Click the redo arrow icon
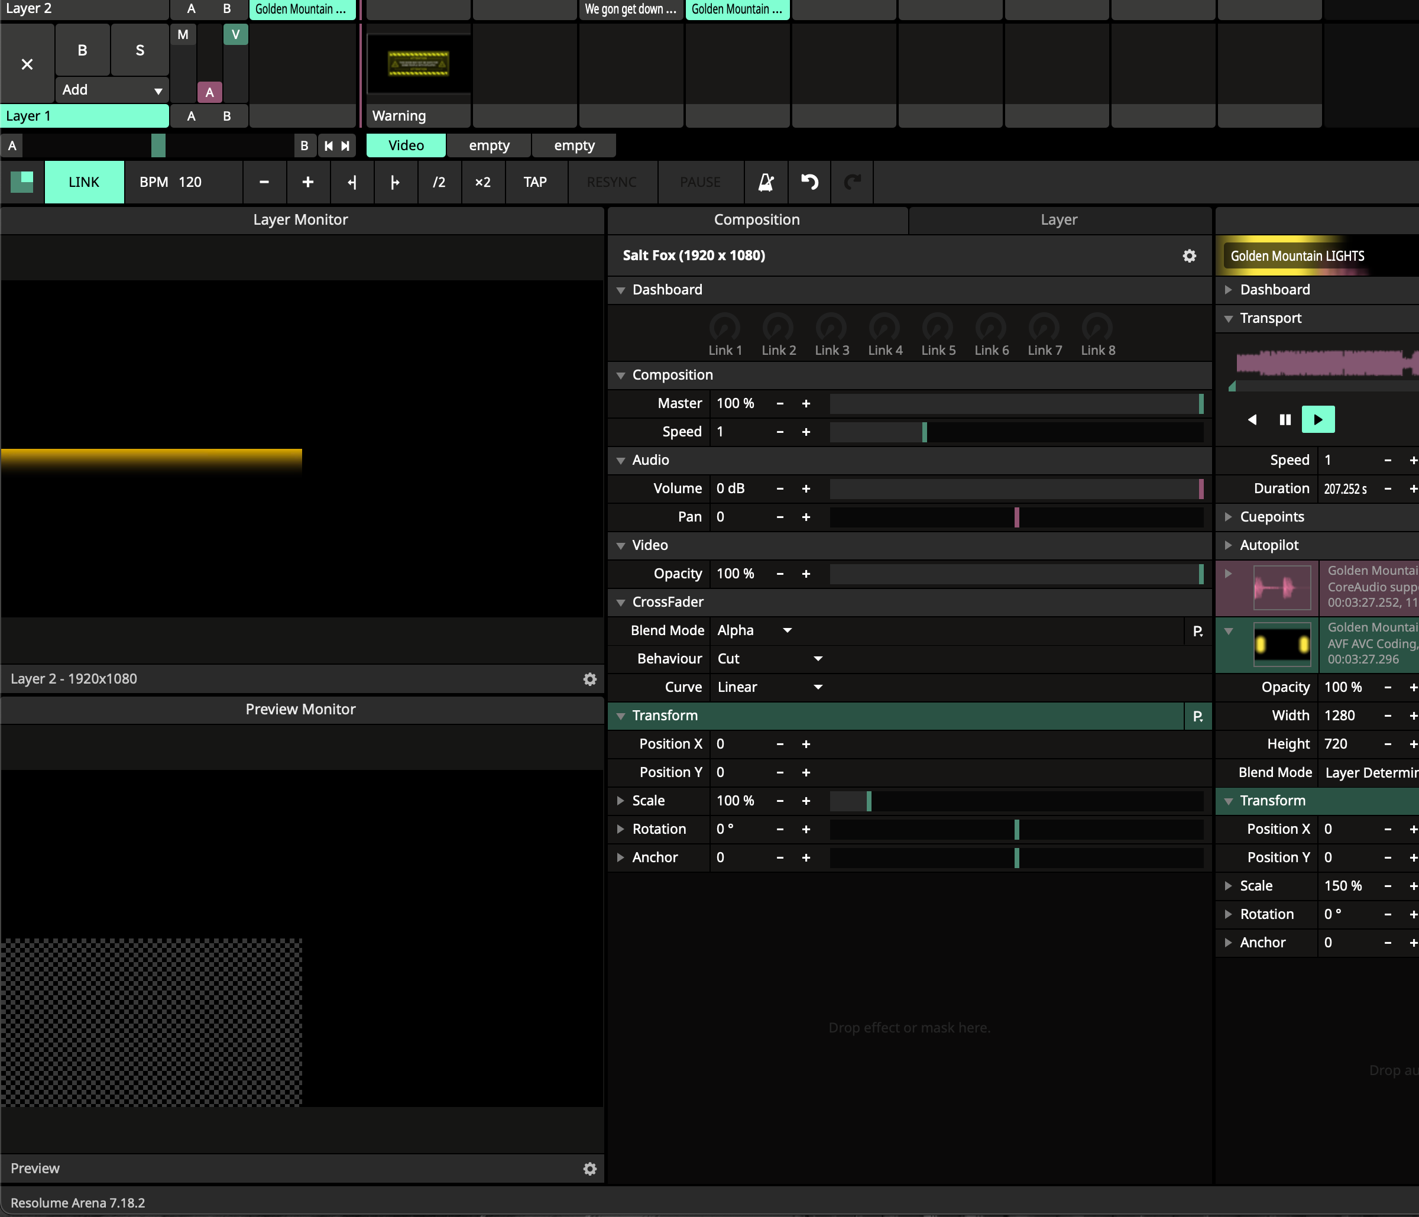Viewport: 1419px width, 1217px height. 852,182
